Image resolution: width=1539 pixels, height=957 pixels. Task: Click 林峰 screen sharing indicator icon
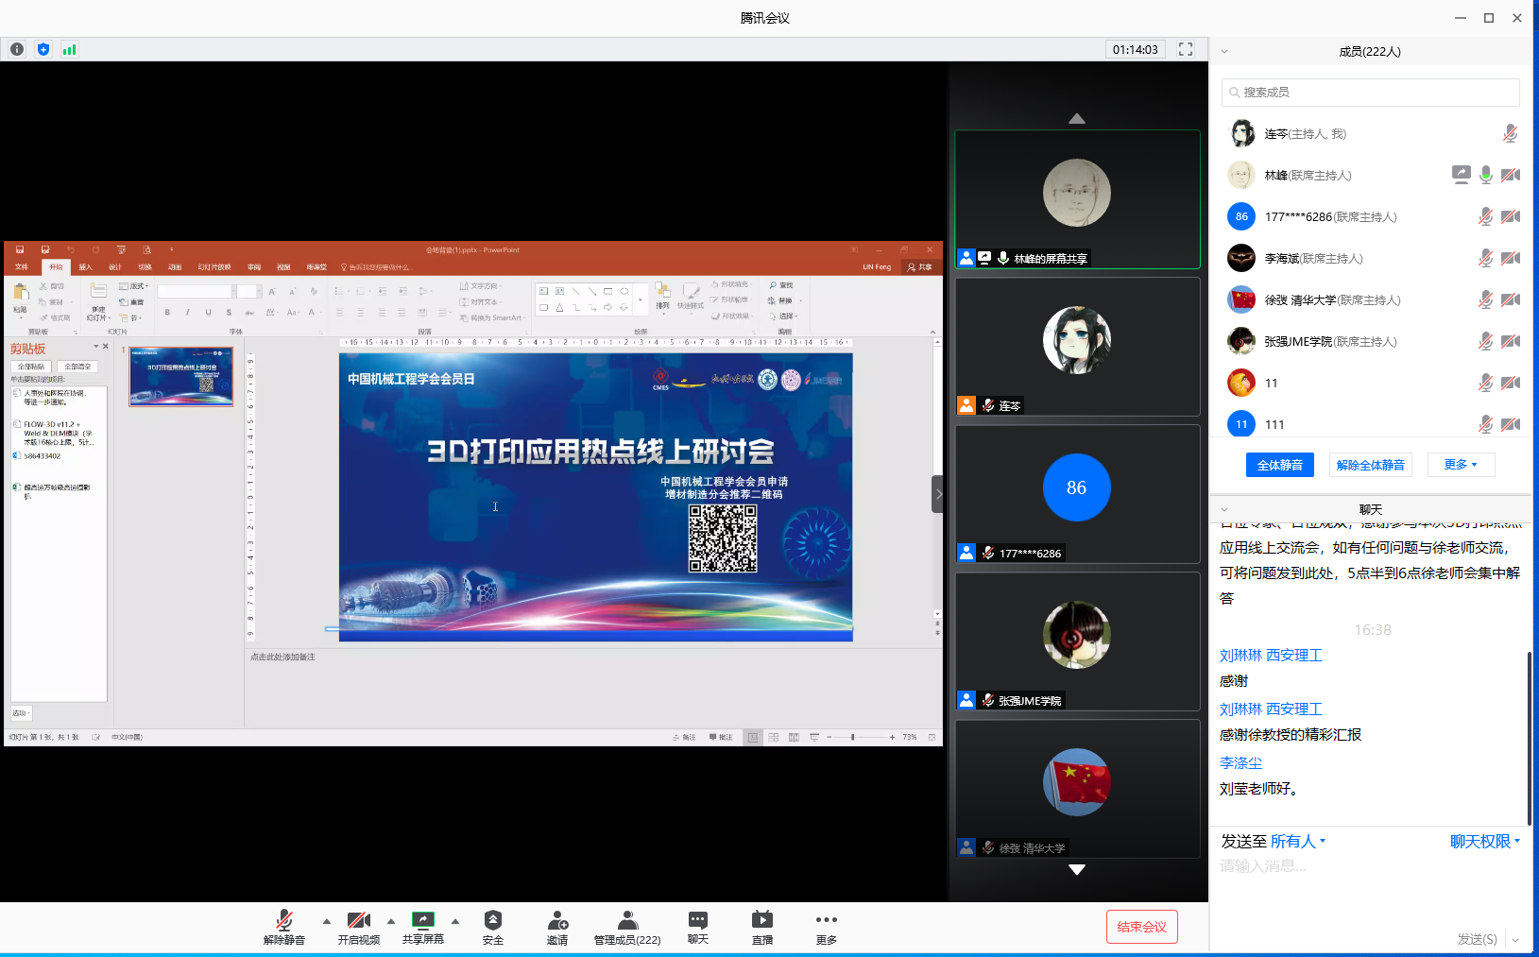1462,175
